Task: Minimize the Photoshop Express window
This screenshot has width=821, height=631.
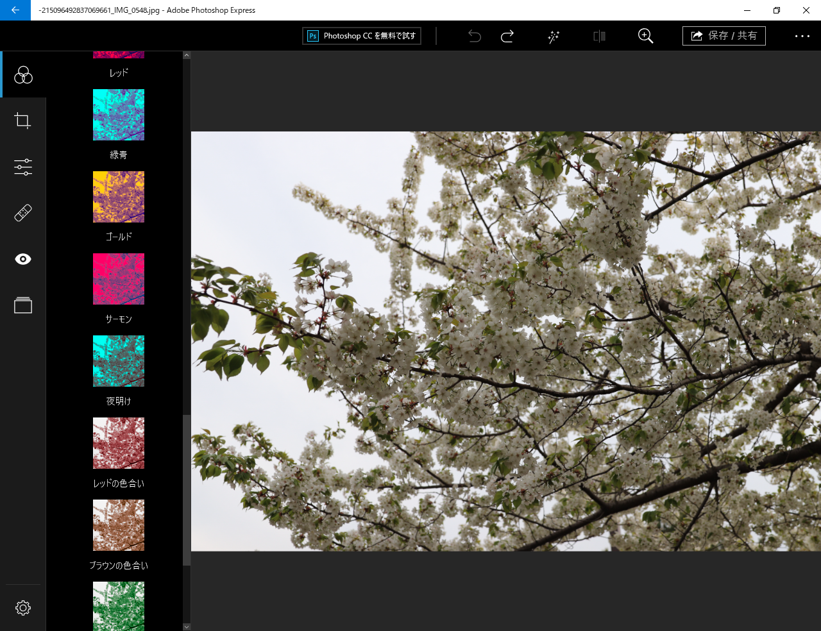Action: coord(747,10)
